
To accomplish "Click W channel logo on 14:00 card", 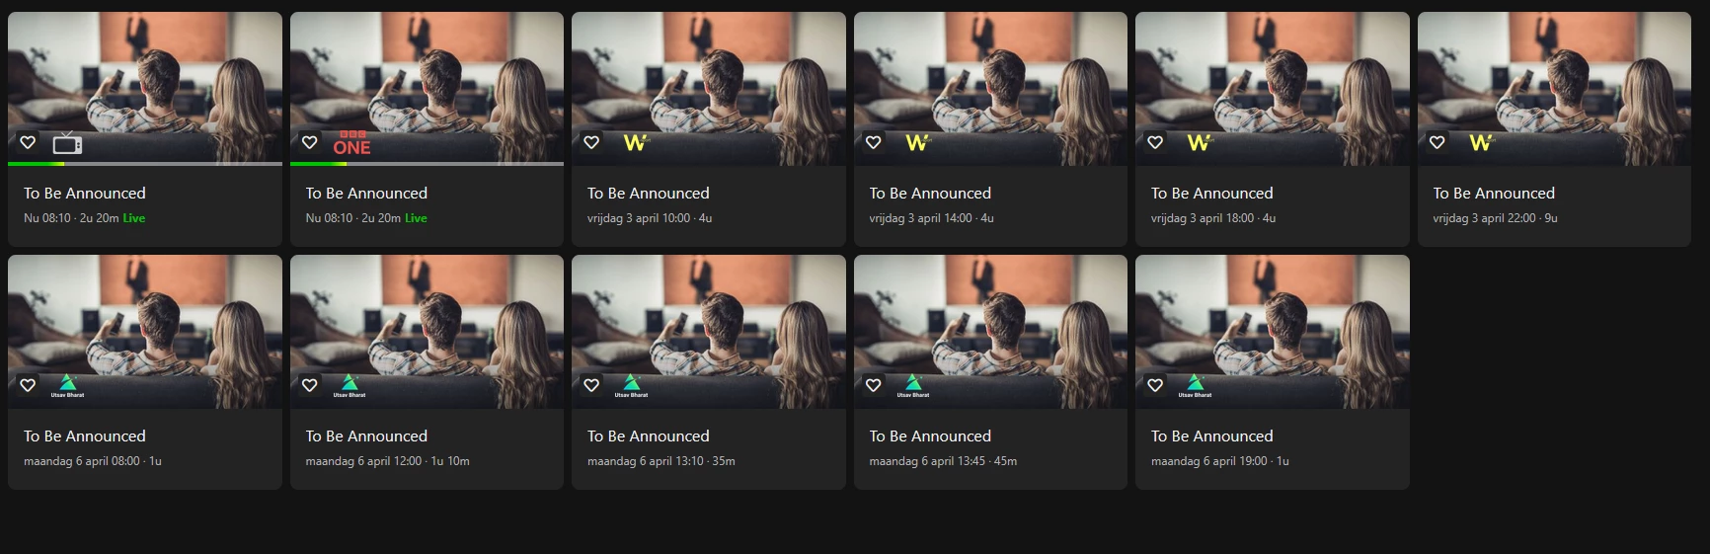I will click(917, 143).
